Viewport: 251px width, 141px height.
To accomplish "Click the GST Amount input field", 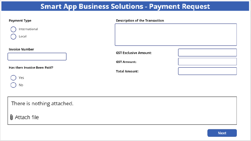I will 207,62.
